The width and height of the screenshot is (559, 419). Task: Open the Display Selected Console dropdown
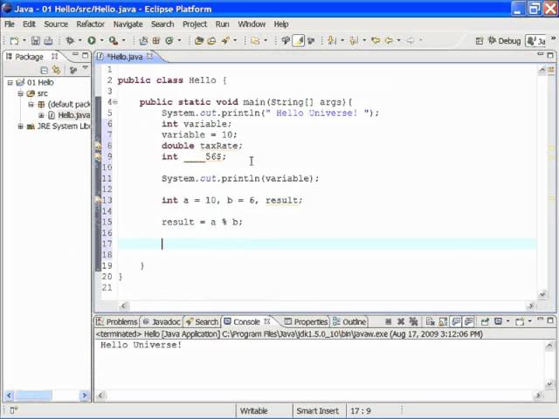point(507,322)
